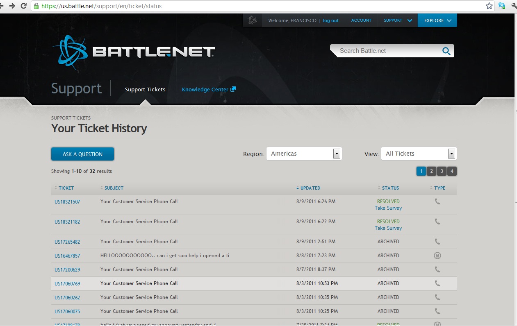The width and height of the screenshot is (517, 326).
Task: Go to results page 2
Action: pos(431,171)
